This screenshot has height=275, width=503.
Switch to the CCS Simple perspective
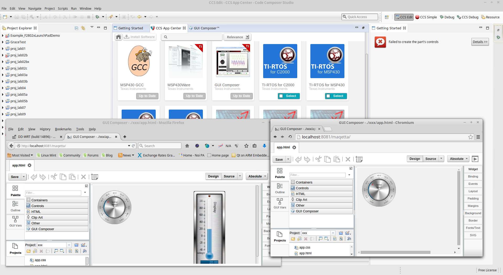(426, 17)
